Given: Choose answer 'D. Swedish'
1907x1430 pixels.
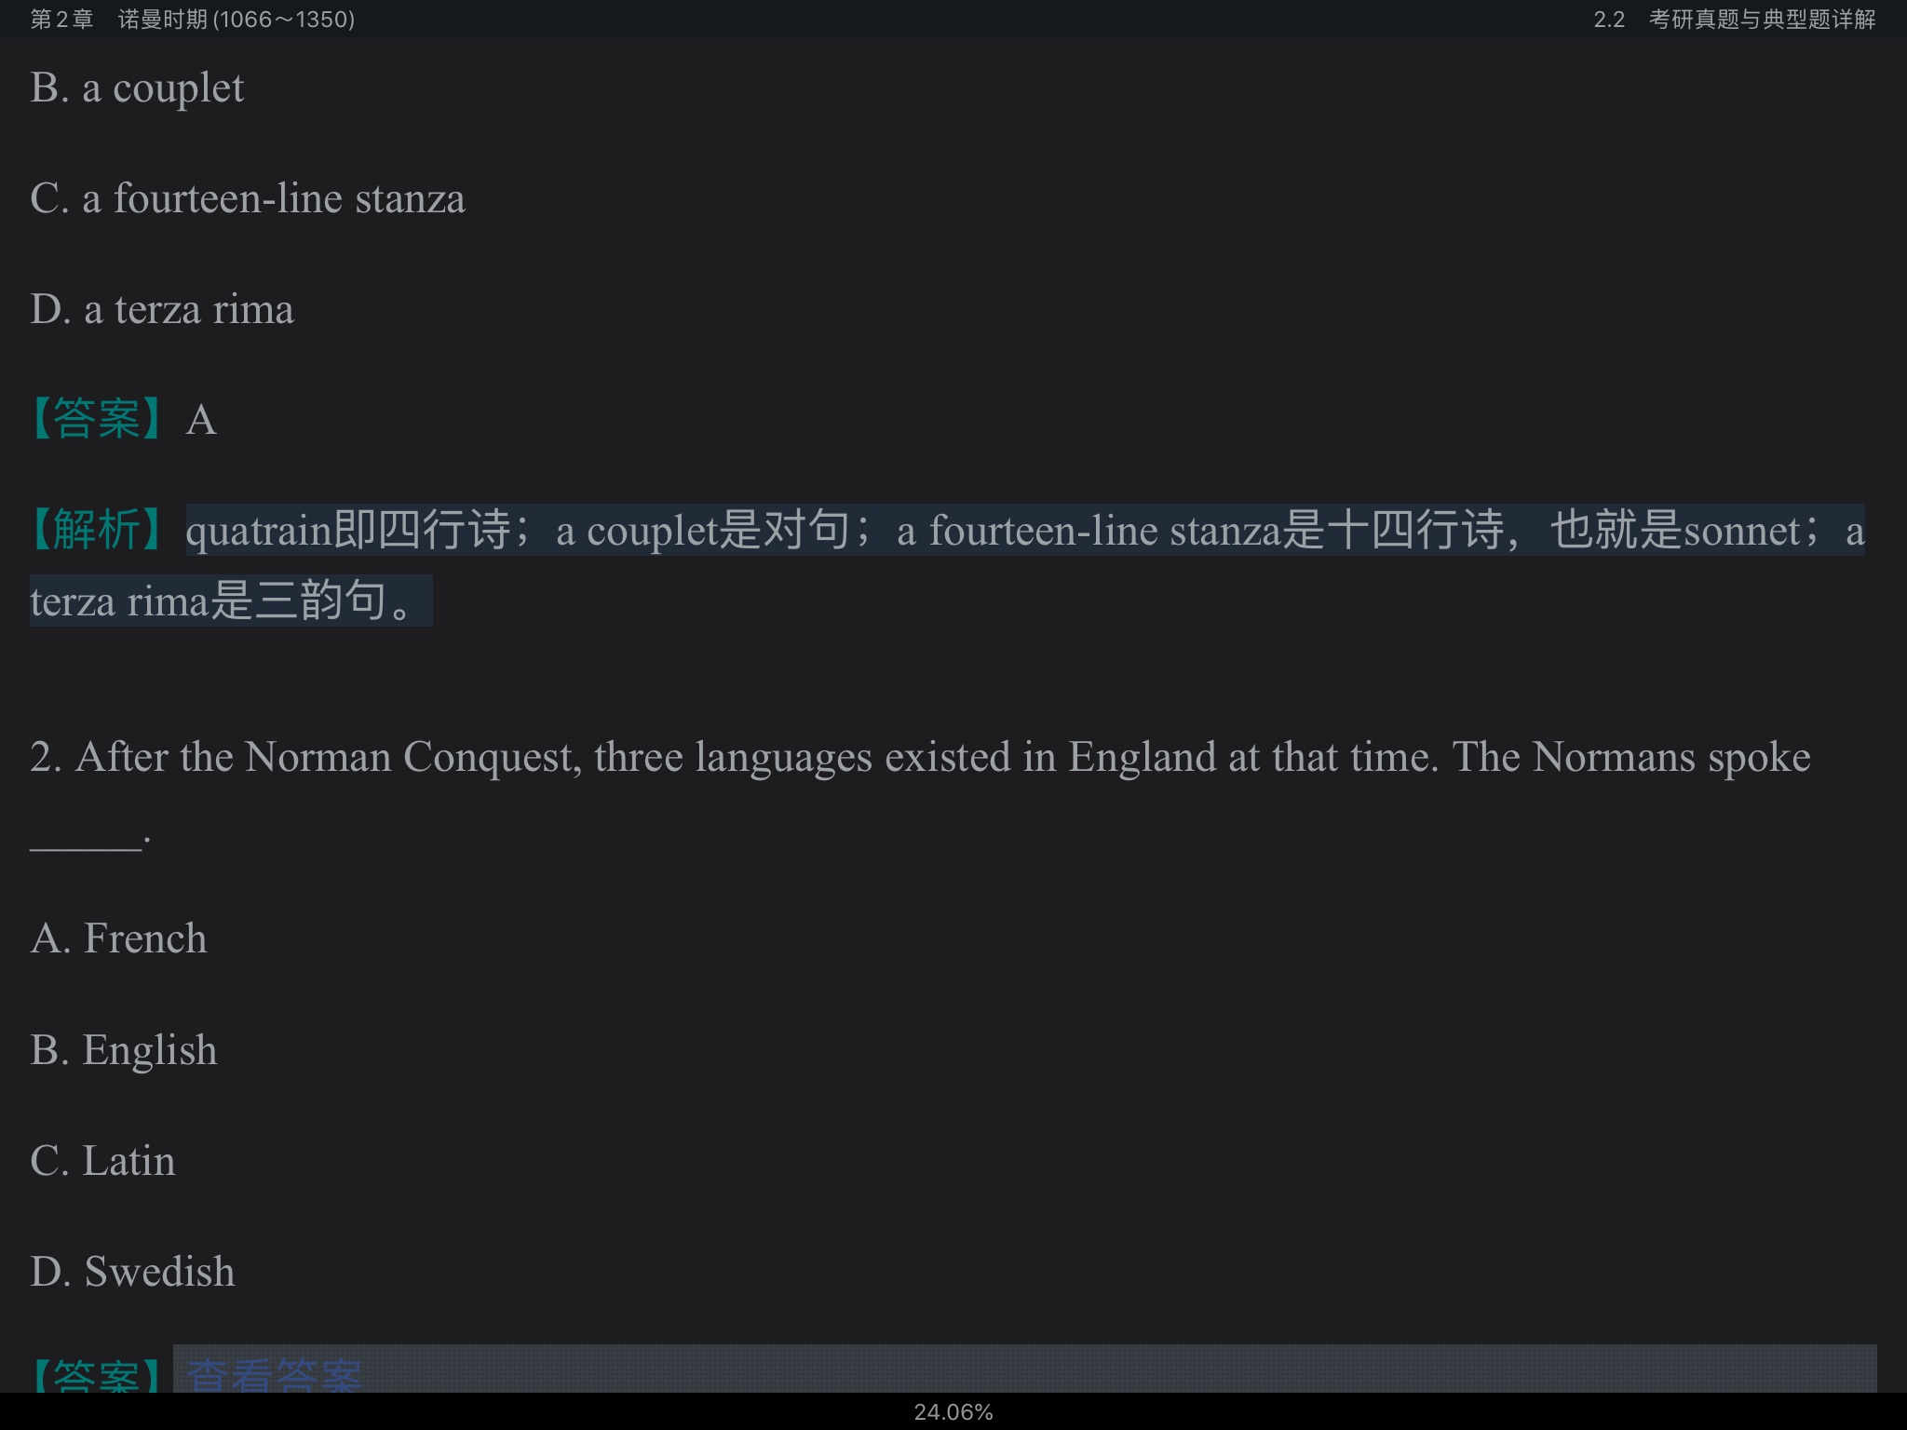Looking at the screenshot, I should (132, 1272).
